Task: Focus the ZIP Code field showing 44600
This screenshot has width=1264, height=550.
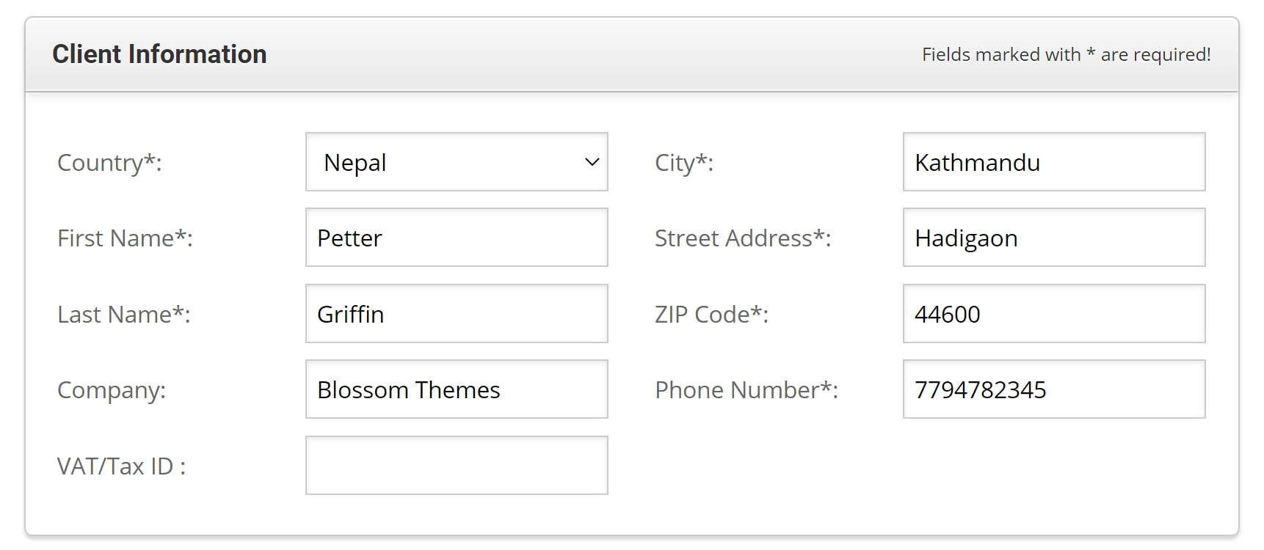Action: pyautogui.click(x=1054, y=314)
